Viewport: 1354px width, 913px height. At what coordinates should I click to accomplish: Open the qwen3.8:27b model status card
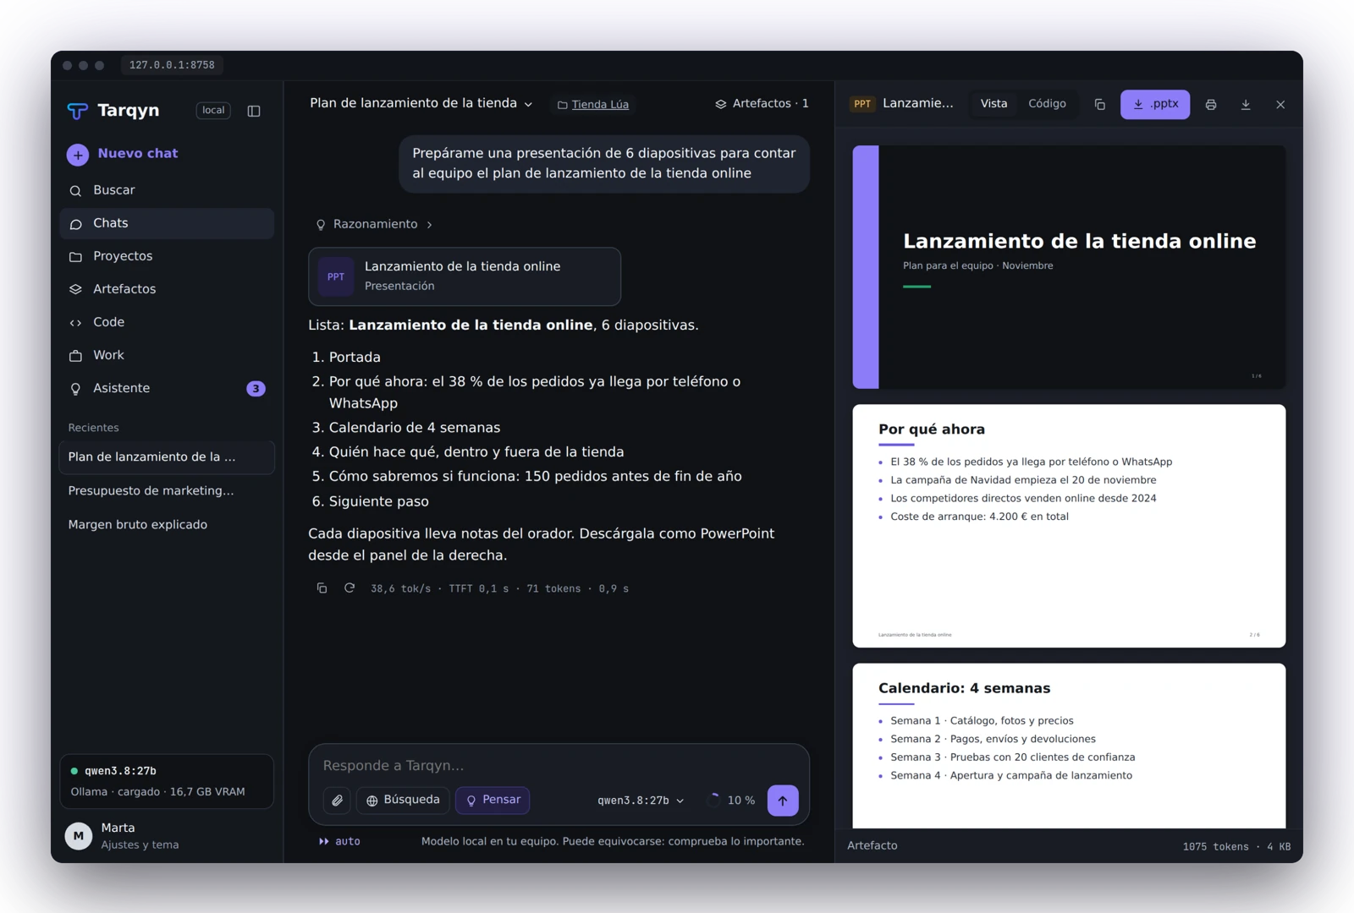[167, 781]
